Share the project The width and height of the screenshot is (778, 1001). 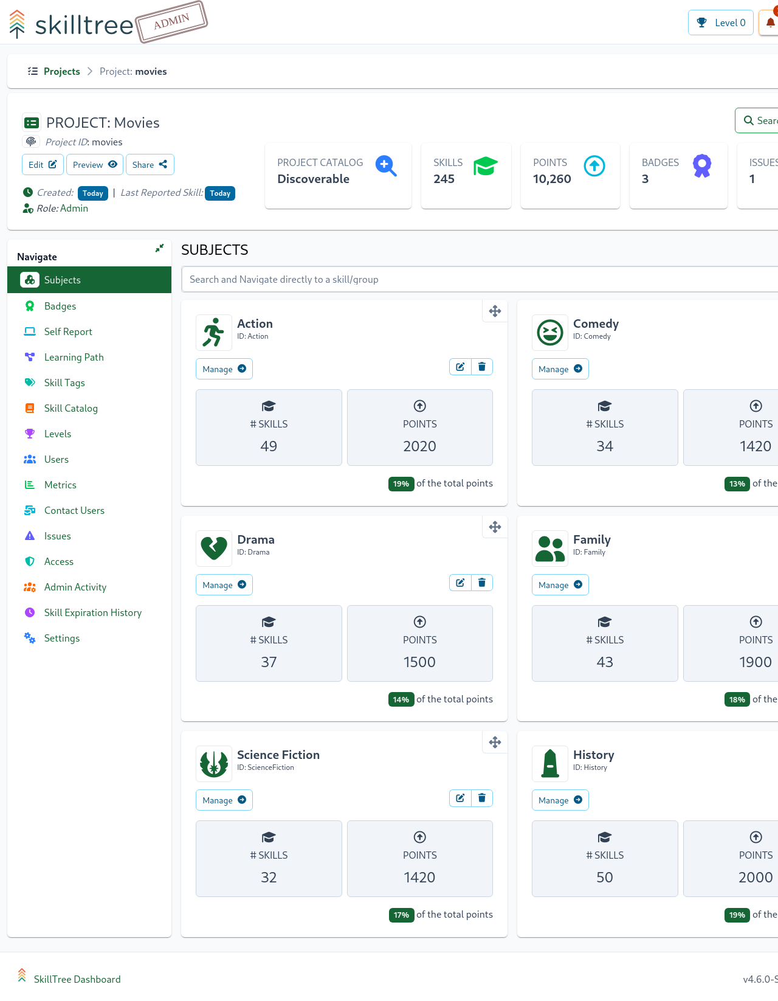150,165
